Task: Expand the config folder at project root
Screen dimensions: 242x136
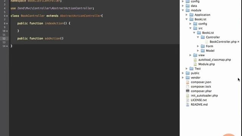Action: (183, 1)
